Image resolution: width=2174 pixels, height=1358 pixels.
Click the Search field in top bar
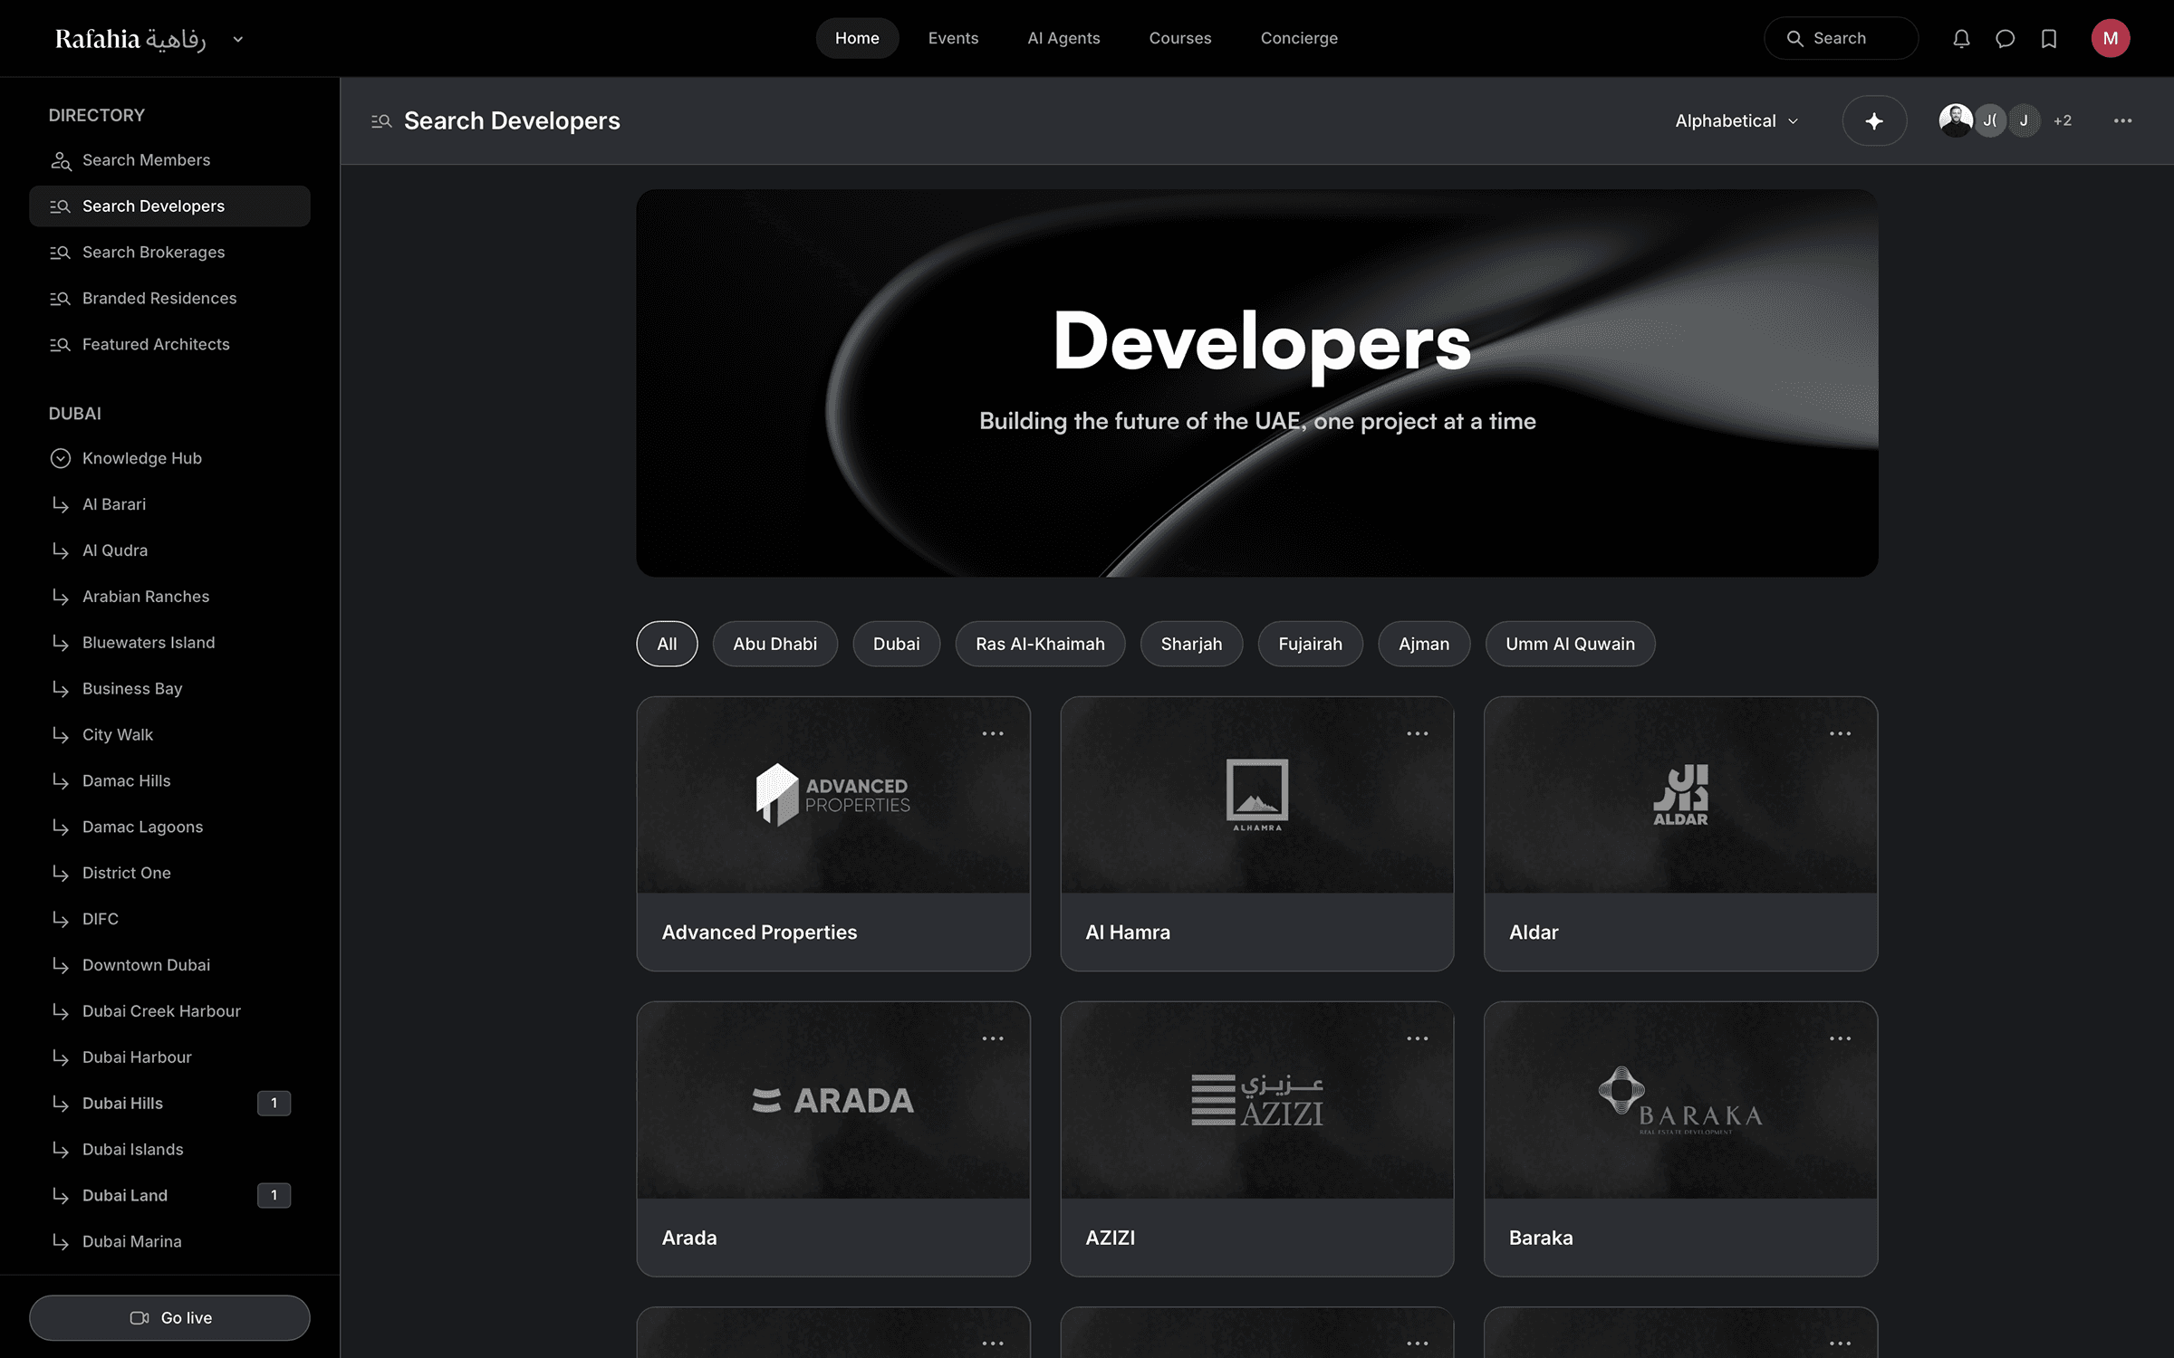[x=1841, y=38]
